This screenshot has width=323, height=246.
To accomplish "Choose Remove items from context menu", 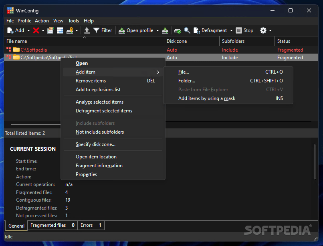I will 113,81.
